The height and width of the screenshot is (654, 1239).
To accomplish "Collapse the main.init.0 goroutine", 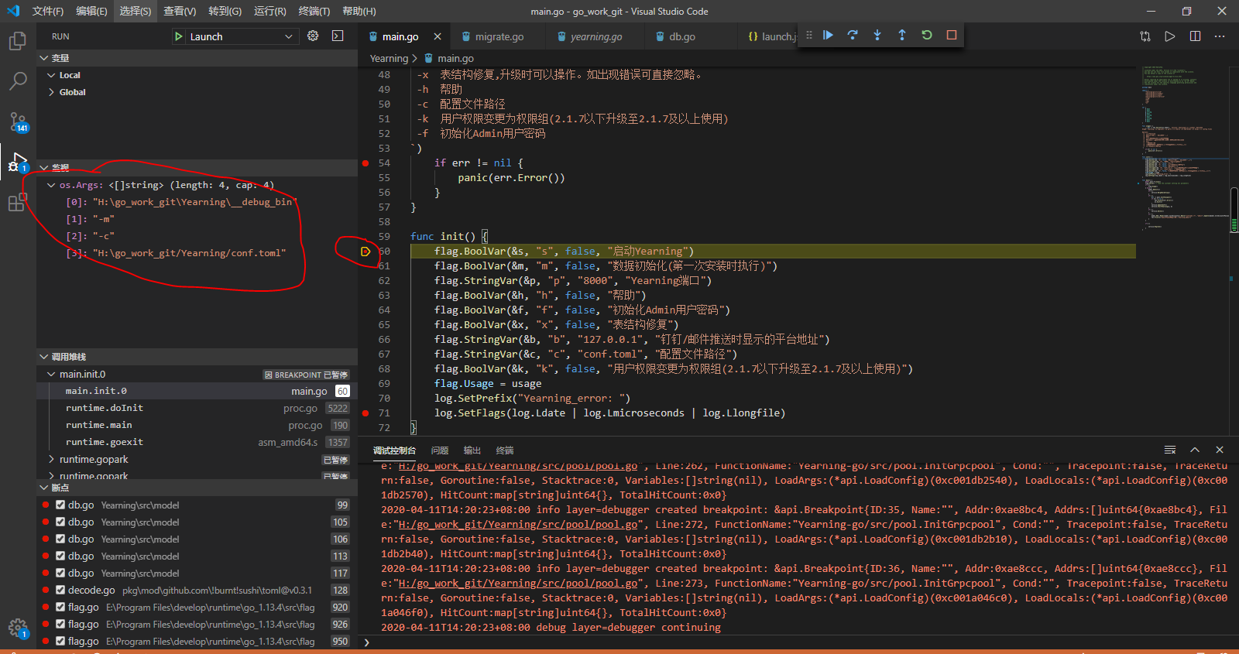I will 51,374.
